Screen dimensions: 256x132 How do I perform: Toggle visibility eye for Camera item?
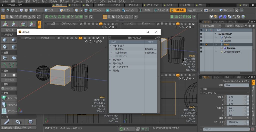[x=201, y=48]
